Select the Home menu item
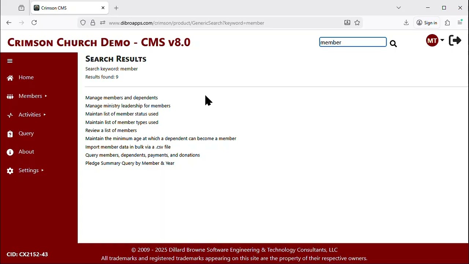Image resolution: width=469 pixels, height=264 pixels. [26, 77]
